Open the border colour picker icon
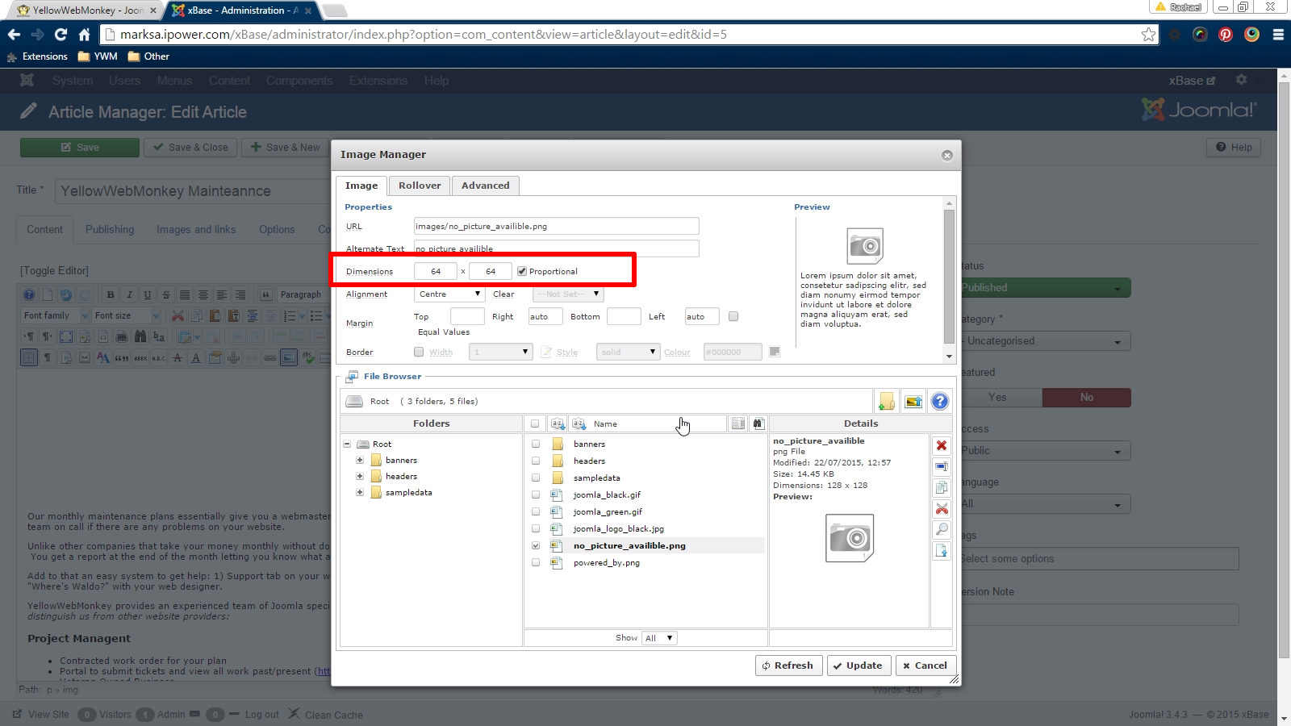Viewport: 1291px width, 726px height. 775,352
